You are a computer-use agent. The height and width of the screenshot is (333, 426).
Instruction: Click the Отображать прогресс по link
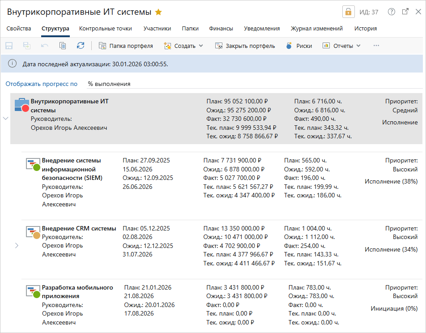(x=42, y=84)
